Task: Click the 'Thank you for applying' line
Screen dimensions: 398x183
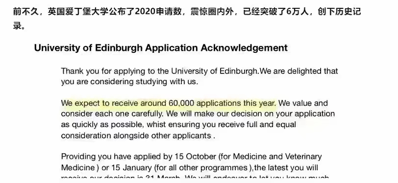Action: pyautogui.click(x=199, y=71)
